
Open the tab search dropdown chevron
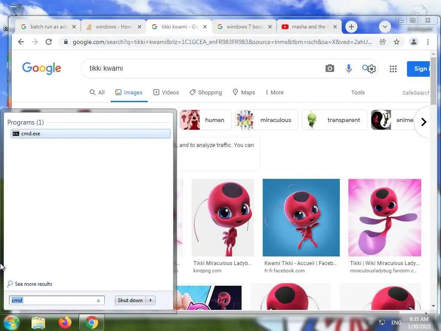(385, 27)
